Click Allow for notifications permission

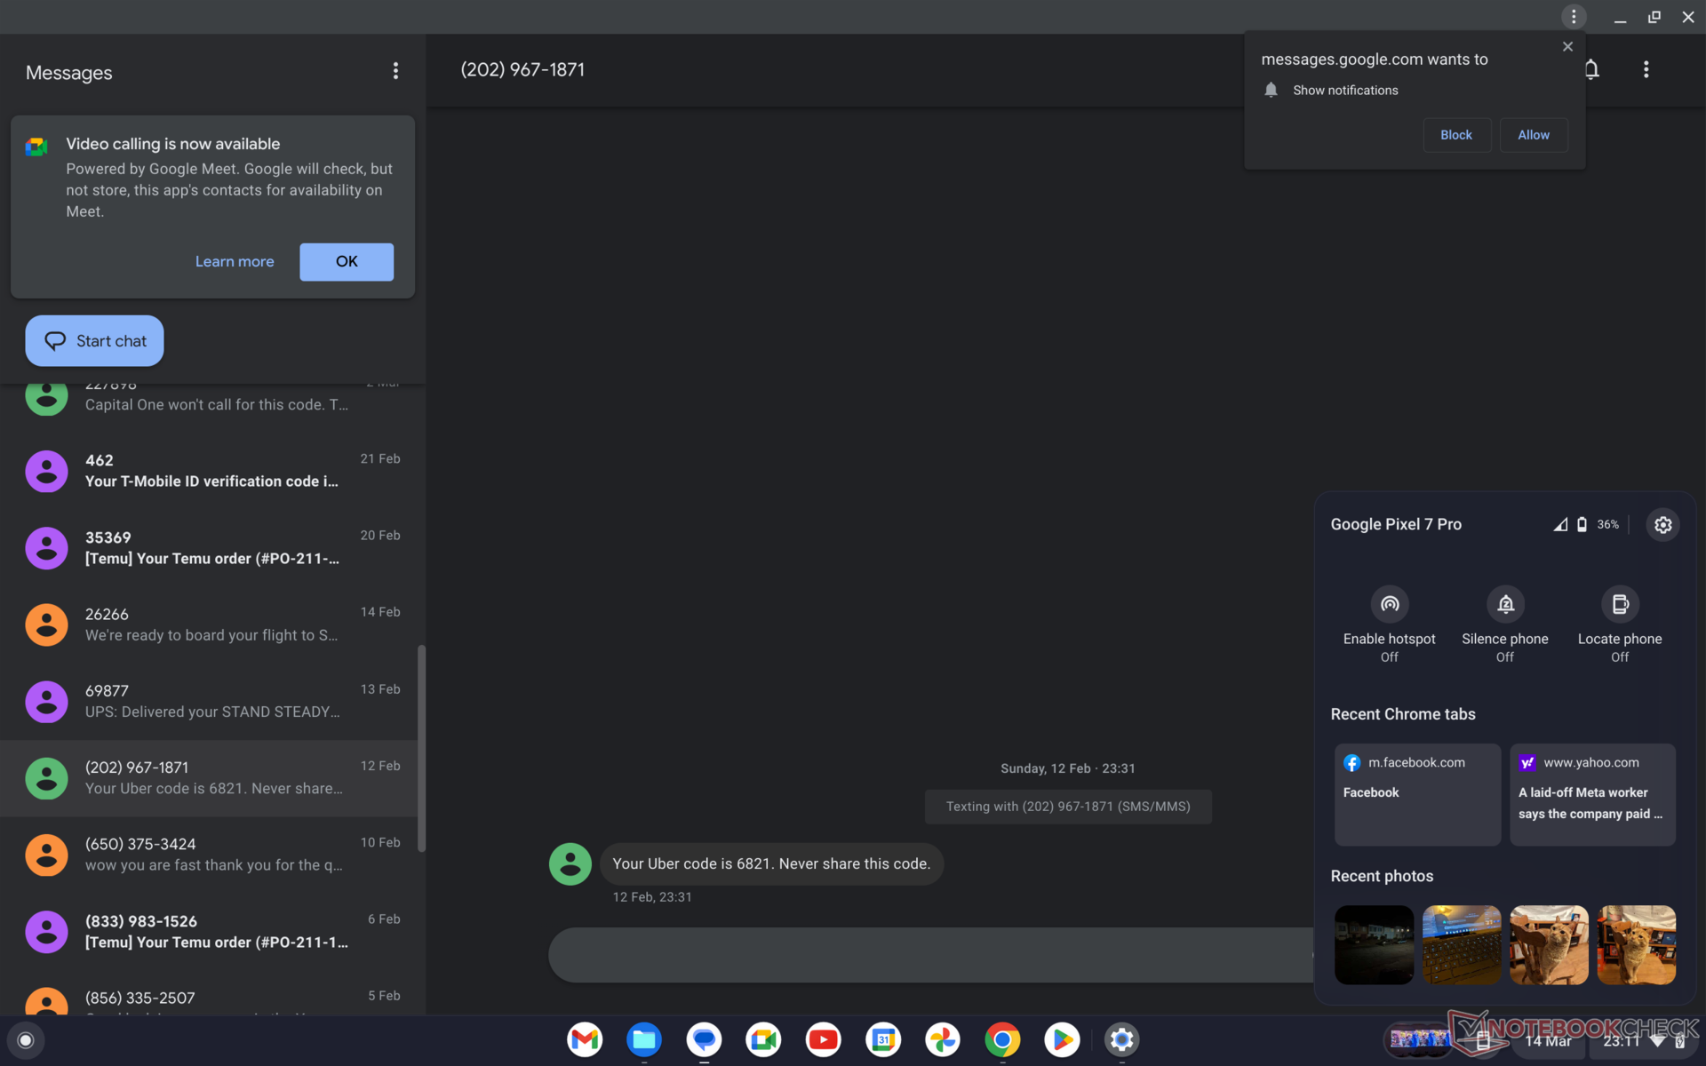[1533, 135]
